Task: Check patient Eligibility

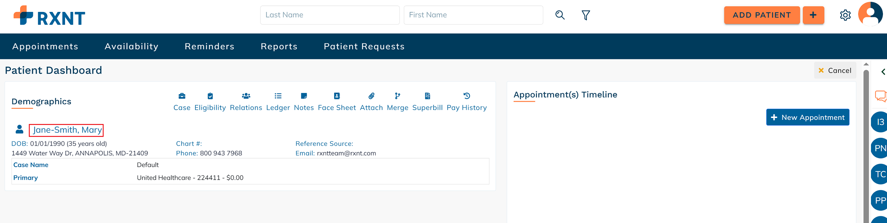Action: 210,96
